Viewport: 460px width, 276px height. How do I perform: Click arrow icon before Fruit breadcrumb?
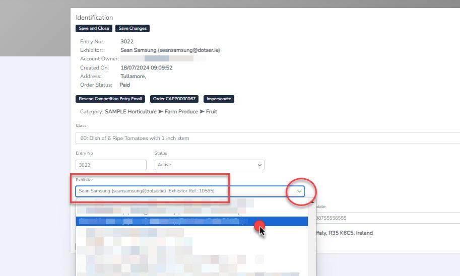point(203,112)
